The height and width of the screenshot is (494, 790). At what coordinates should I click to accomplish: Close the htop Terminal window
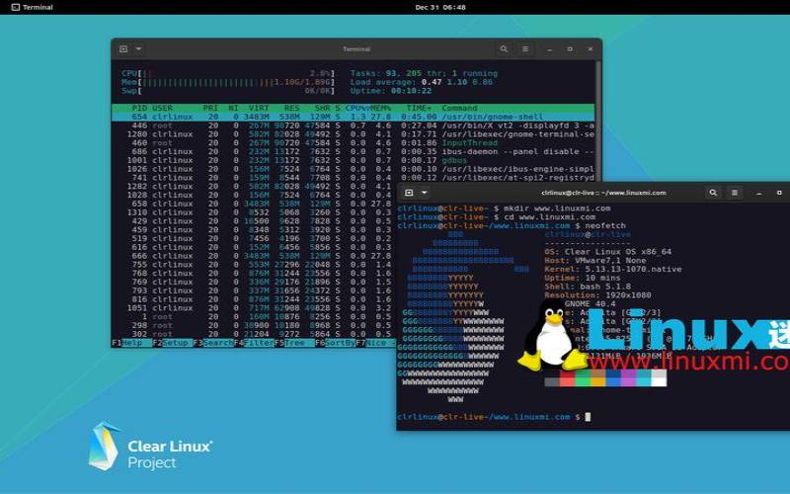(x=590, y=48)
